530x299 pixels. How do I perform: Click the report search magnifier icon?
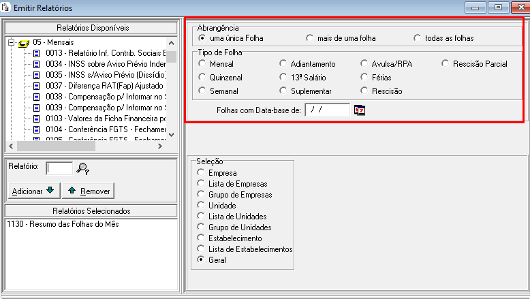[83, 169]
